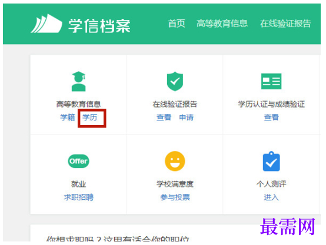
Task: Click the graduate icon above 高等教育信息
Action: pyautogui.click(x=79, y=82)
